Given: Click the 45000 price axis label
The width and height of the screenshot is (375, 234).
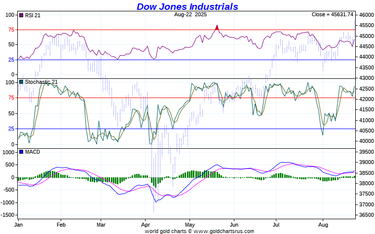Looking at the screenshot, I should click(366, 36).
